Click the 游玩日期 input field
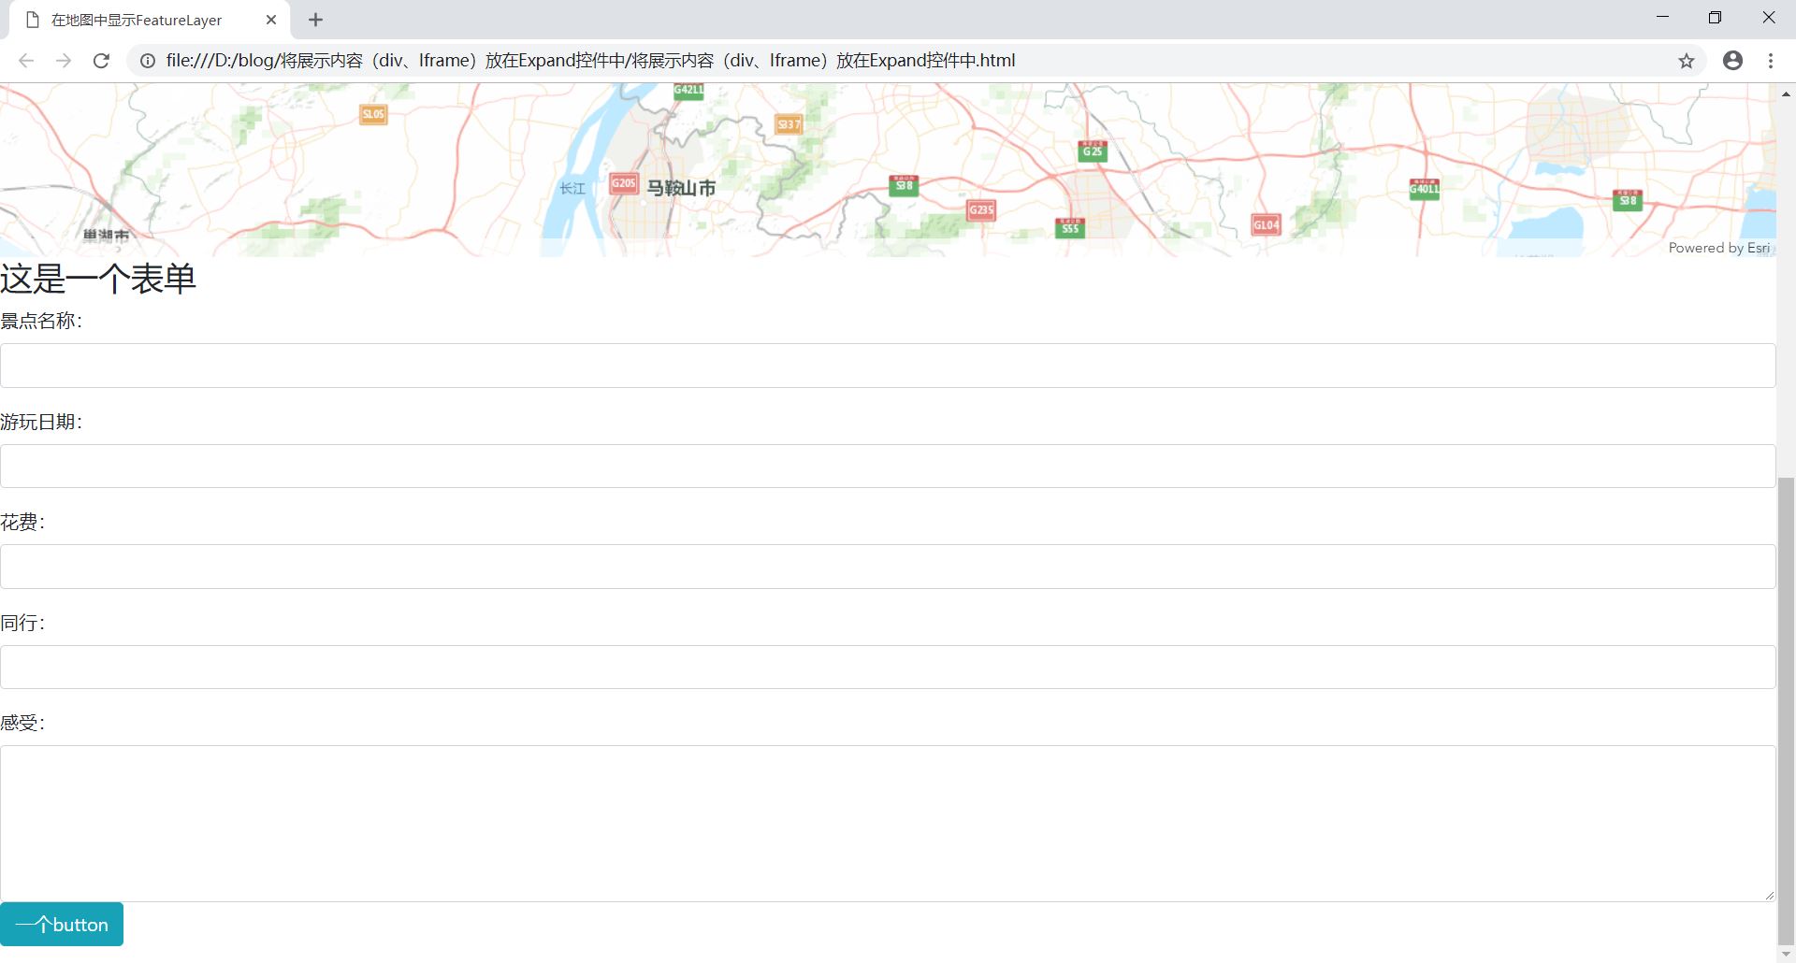 point(888,466)
